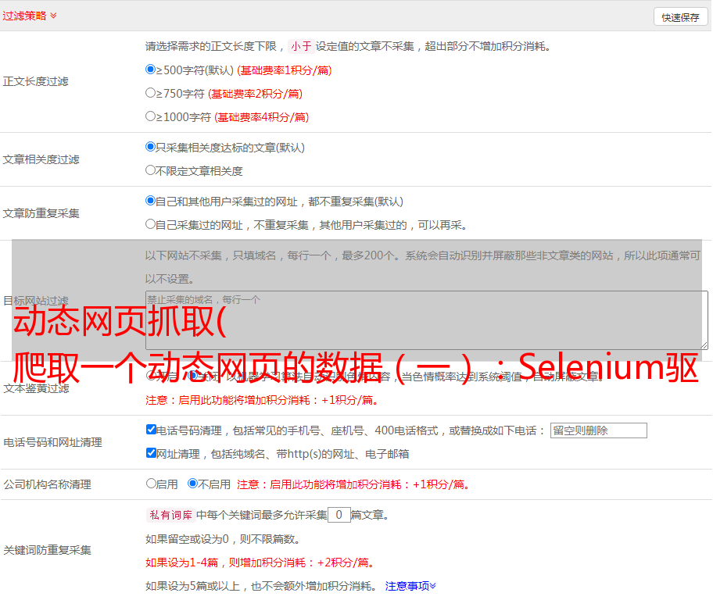Pick the ≥1000字符 length option
This screenshot has height=600, width=713.
pyautogui.click(x=151, y=116)
